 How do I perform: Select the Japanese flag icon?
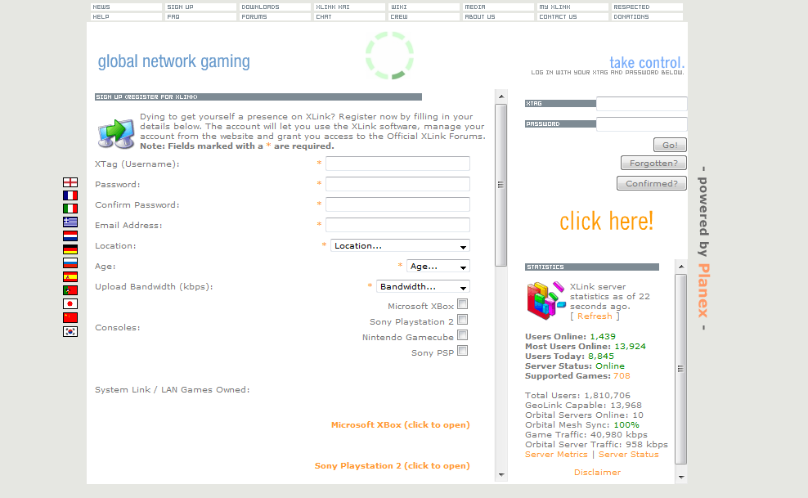70,304
